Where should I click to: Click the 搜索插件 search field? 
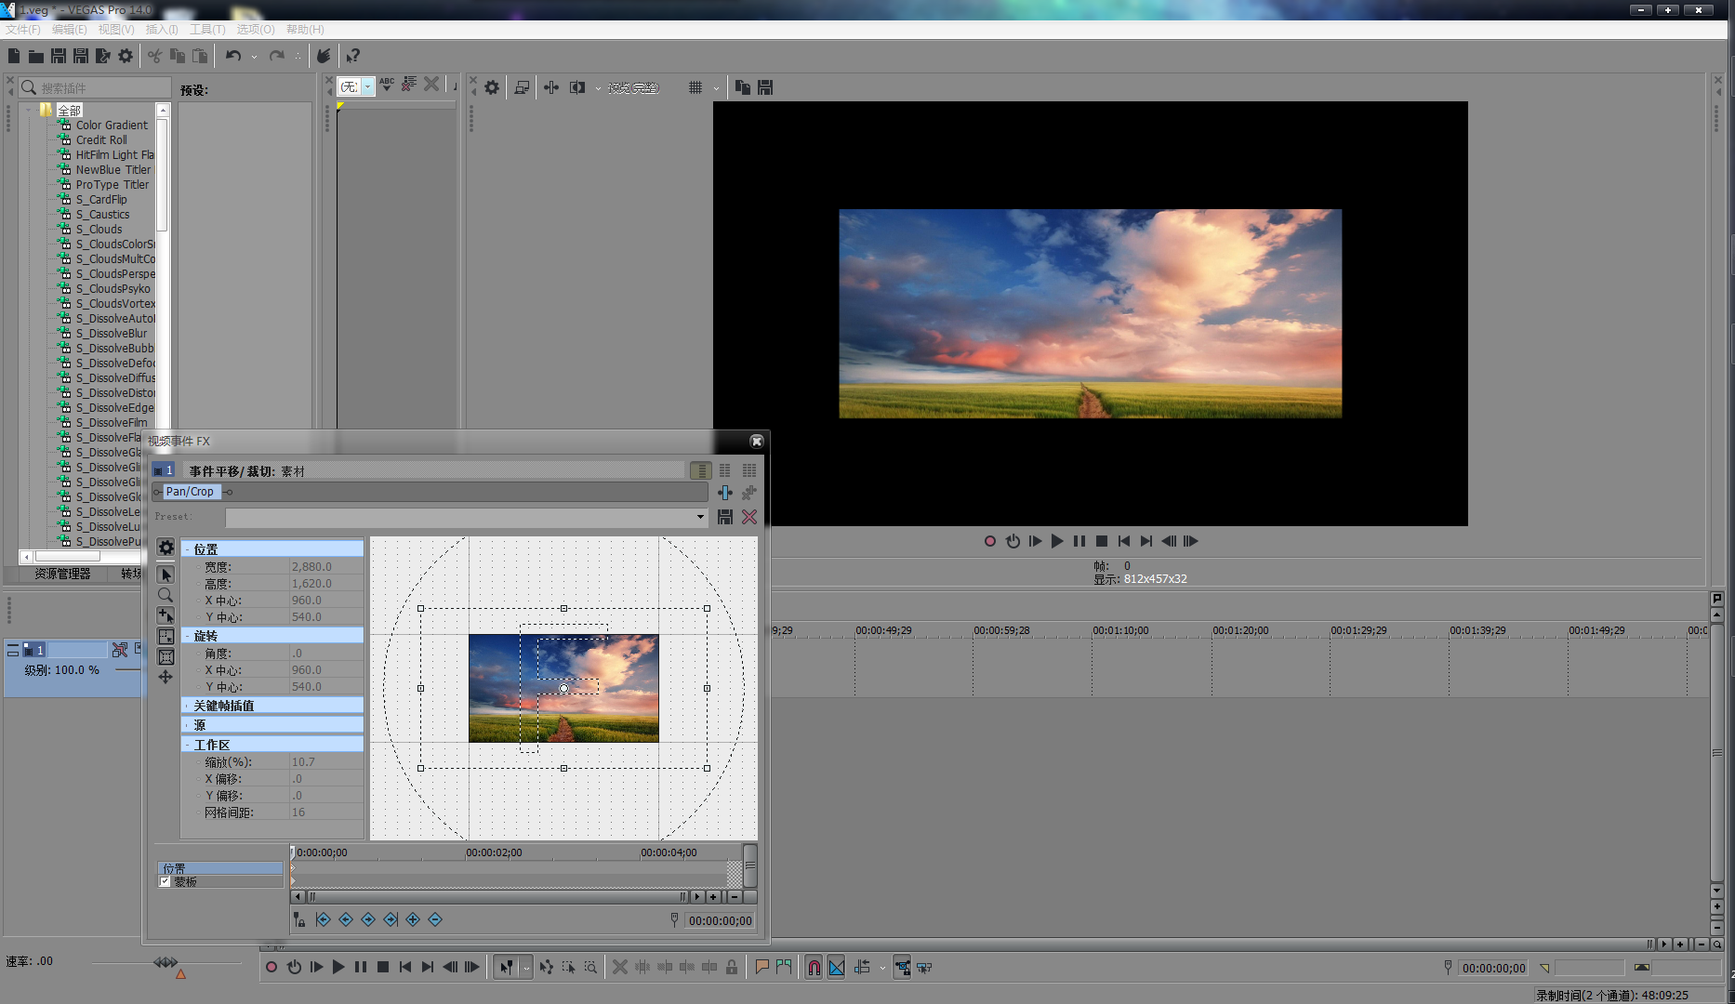96,87
